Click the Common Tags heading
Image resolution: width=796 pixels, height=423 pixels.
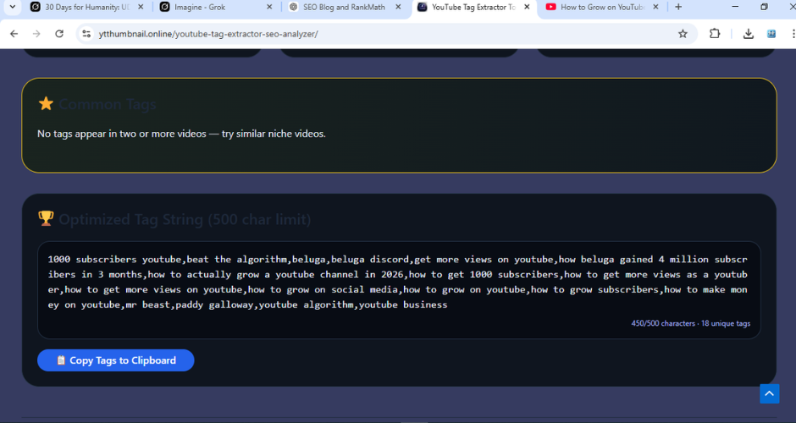click(108, 104)
